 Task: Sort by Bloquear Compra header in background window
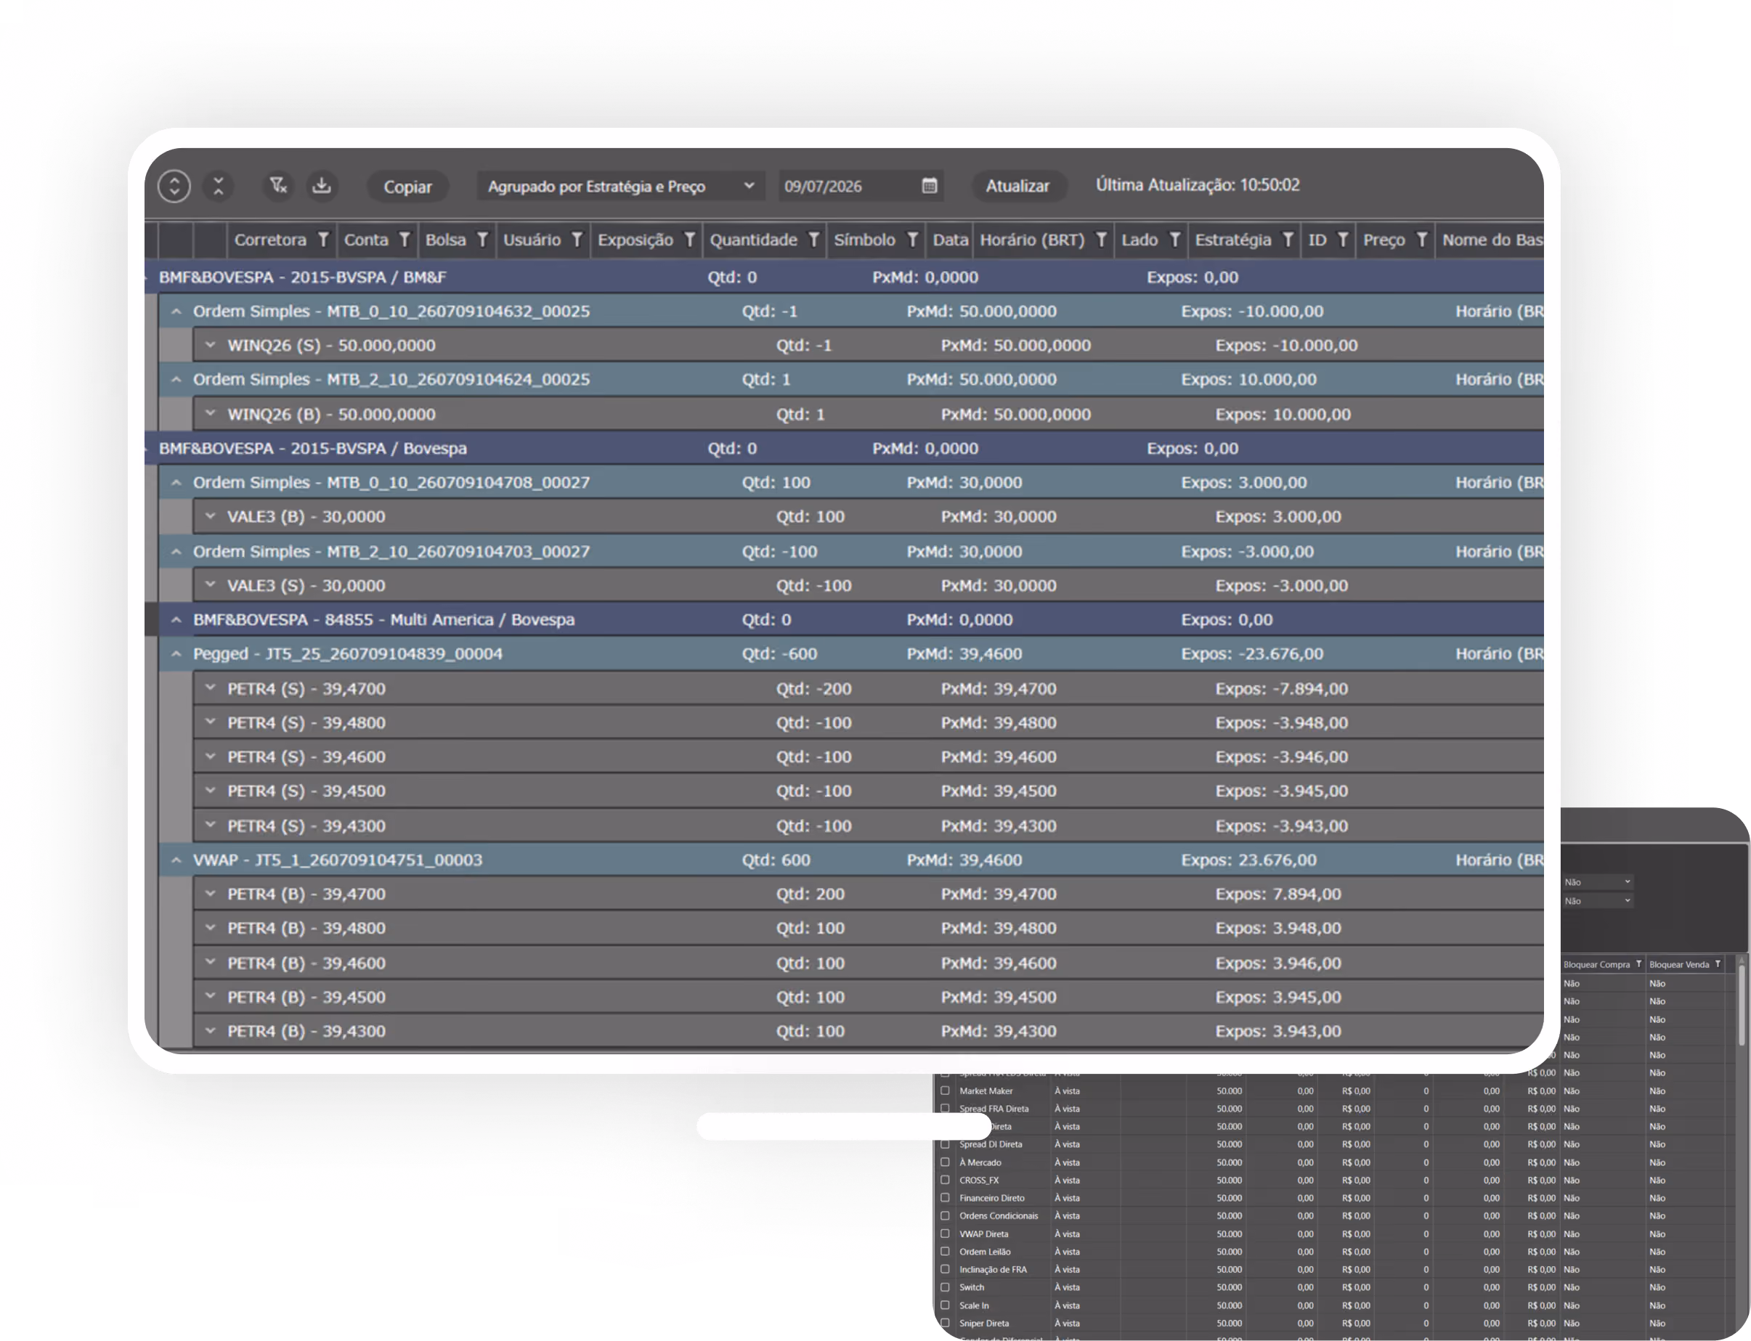1596,964
